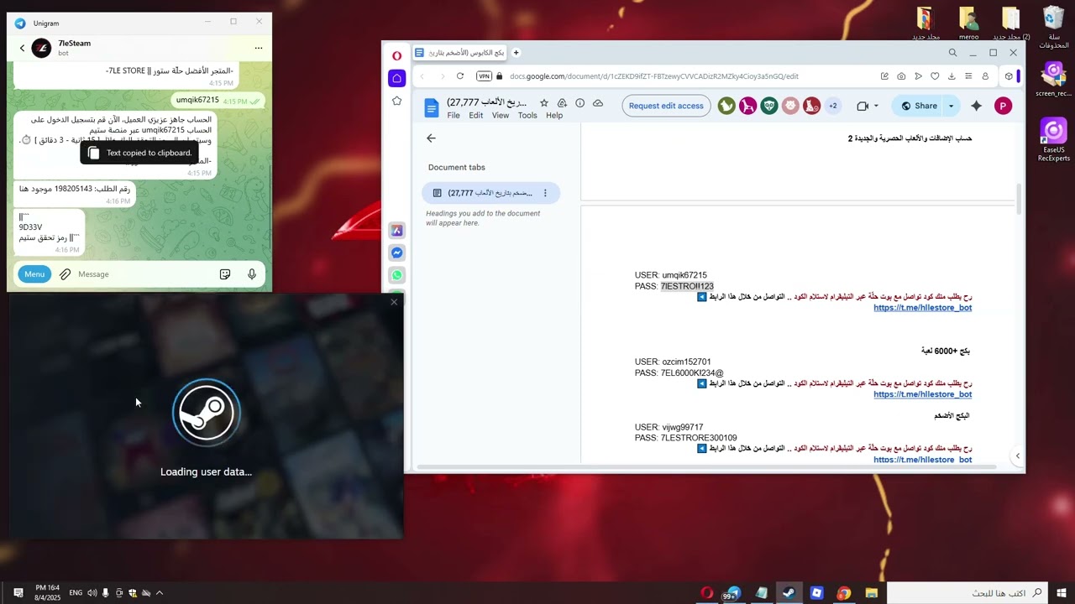Open the File menu in Docs

454,116
